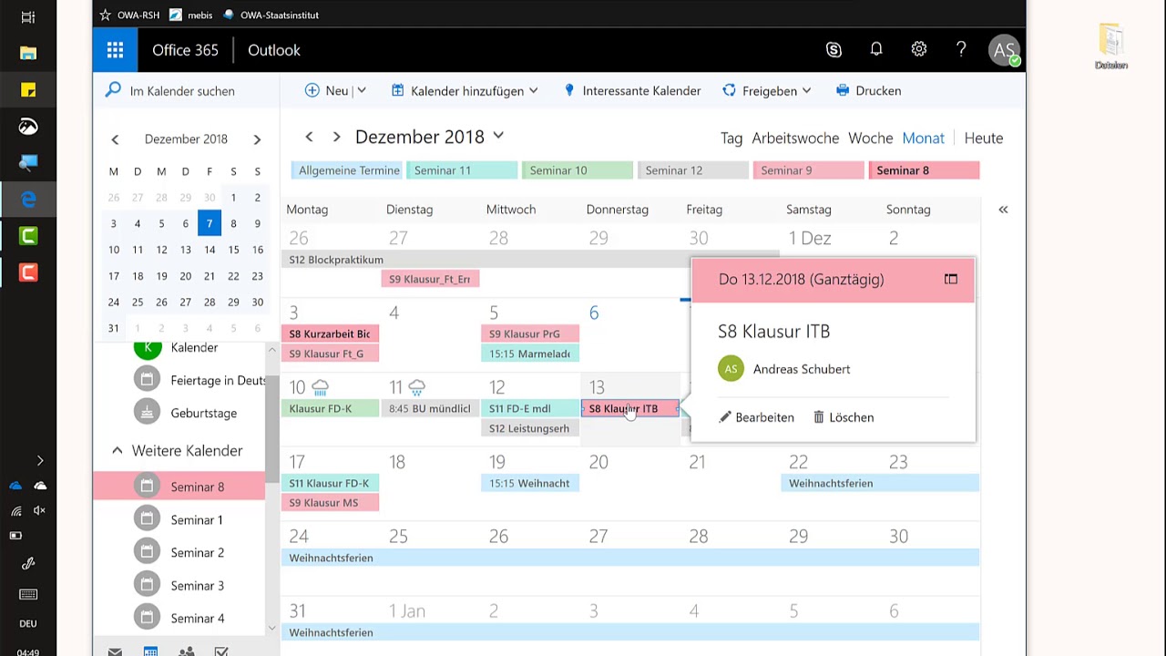The width and height of the screenshot is (1166, 656).
Task: Switch to Mail at bottom navigation
Action: [115, 651]
